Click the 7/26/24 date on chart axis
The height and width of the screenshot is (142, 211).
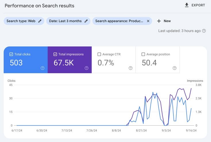(92, 131)
